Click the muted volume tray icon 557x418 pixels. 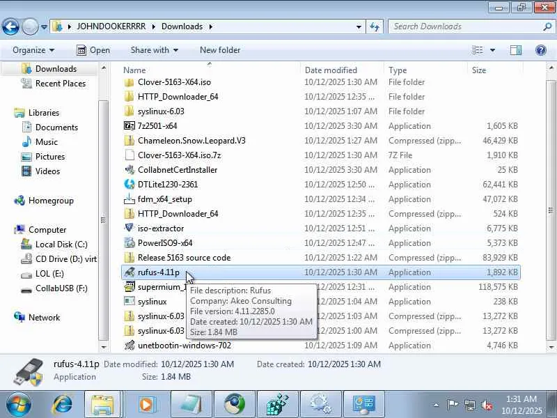click(x=487, y=405)
